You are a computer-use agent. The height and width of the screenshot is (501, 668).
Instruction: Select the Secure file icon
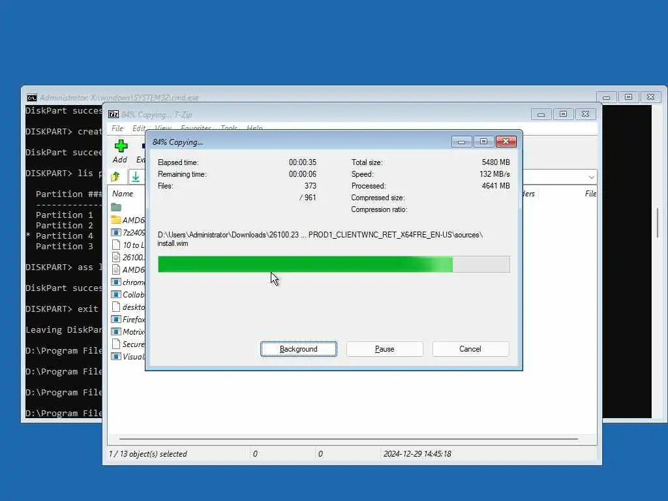click(x=116, y=344)
